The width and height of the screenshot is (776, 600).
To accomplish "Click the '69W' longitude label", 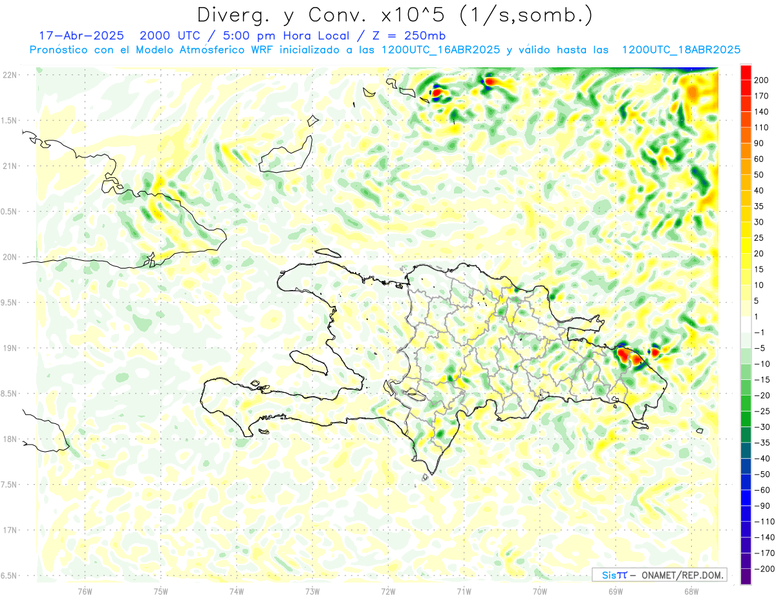I will coord(615,591).
